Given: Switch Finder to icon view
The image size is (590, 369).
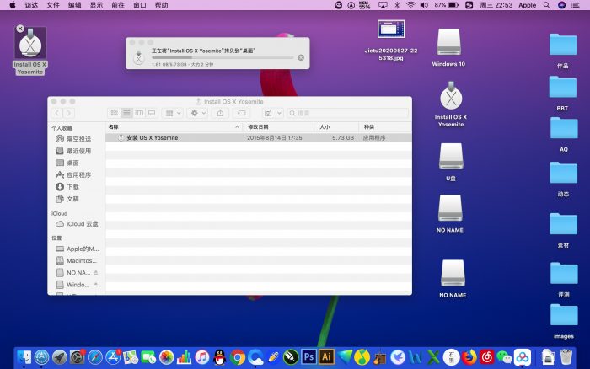Looking at the screenshot, I should click(114, 112).
